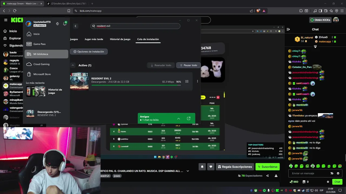Open browser main hamburger menu
Viewport: 346px width, 194px height.
click(342, 11)
